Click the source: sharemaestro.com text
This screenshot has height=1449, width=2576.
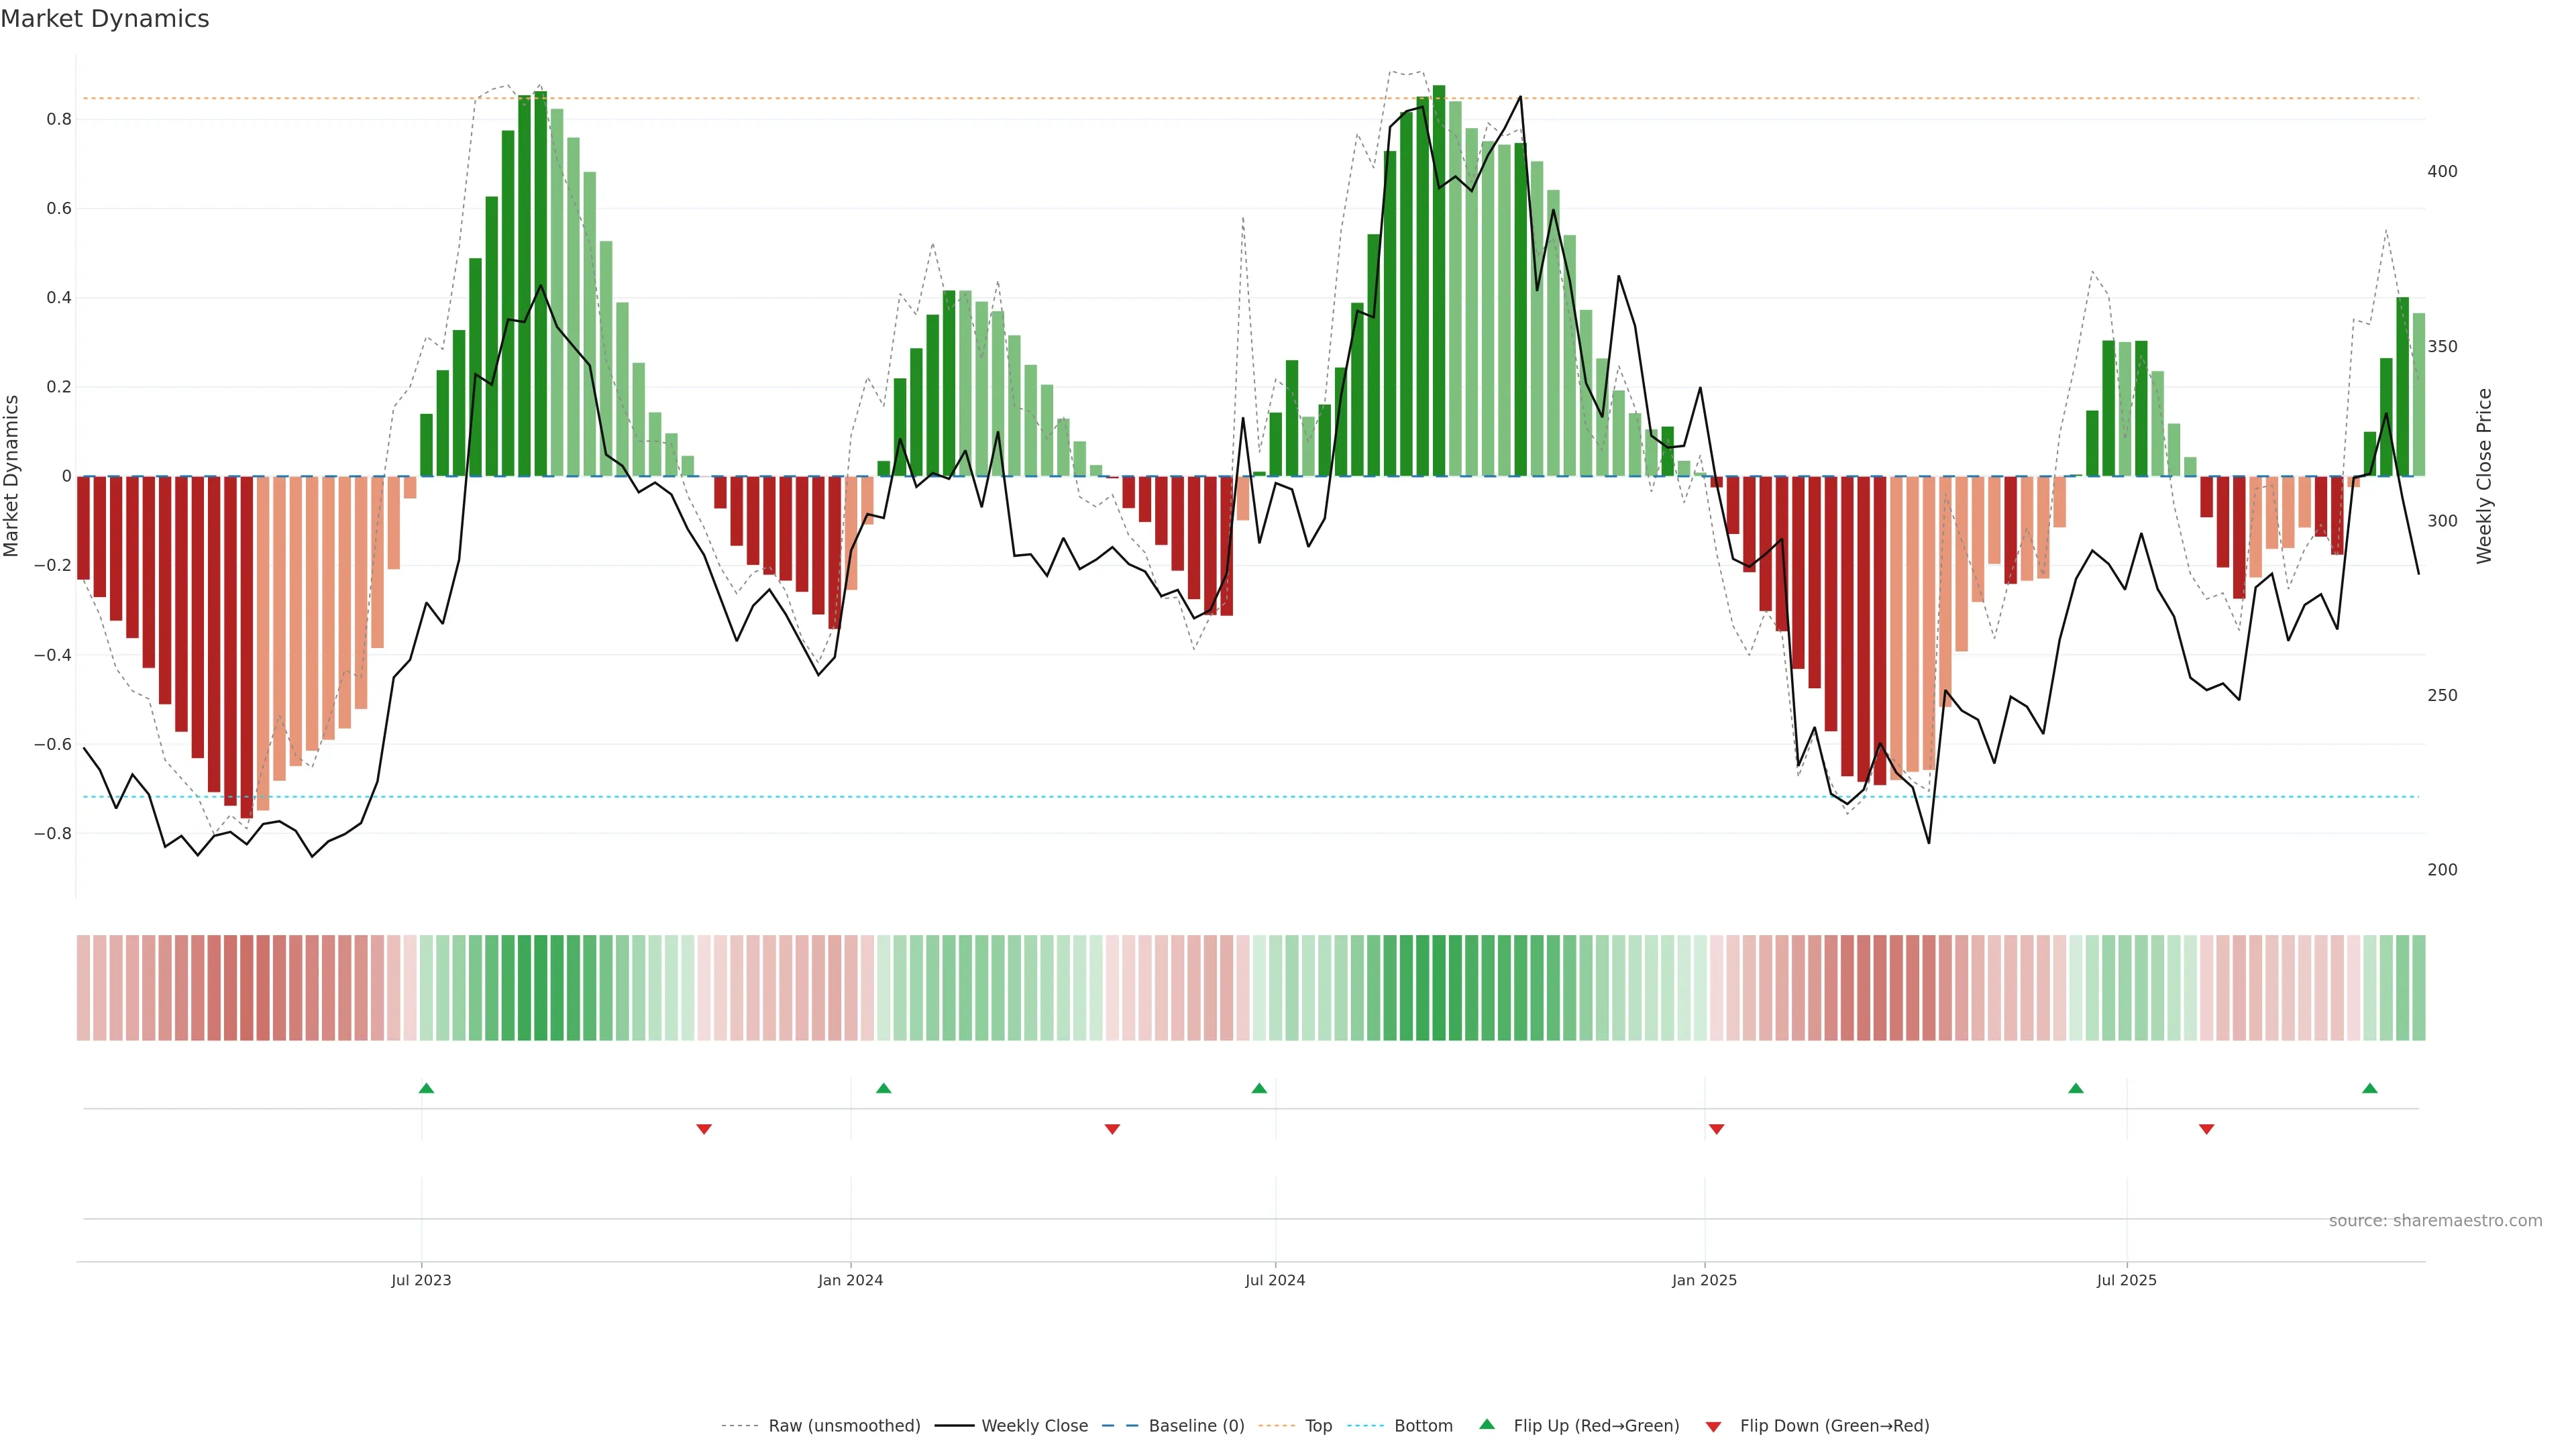(2435, 1221)
